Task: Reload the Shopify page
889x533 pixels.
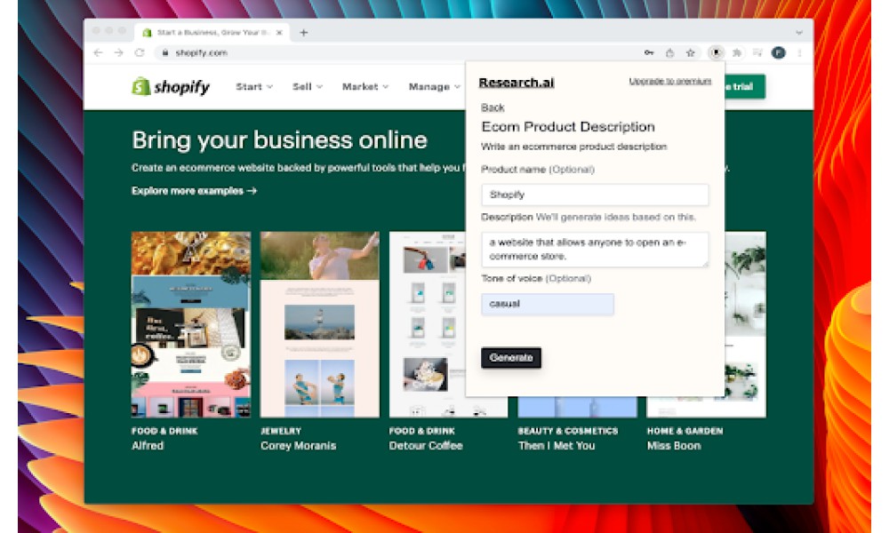Action: [140, 52]
